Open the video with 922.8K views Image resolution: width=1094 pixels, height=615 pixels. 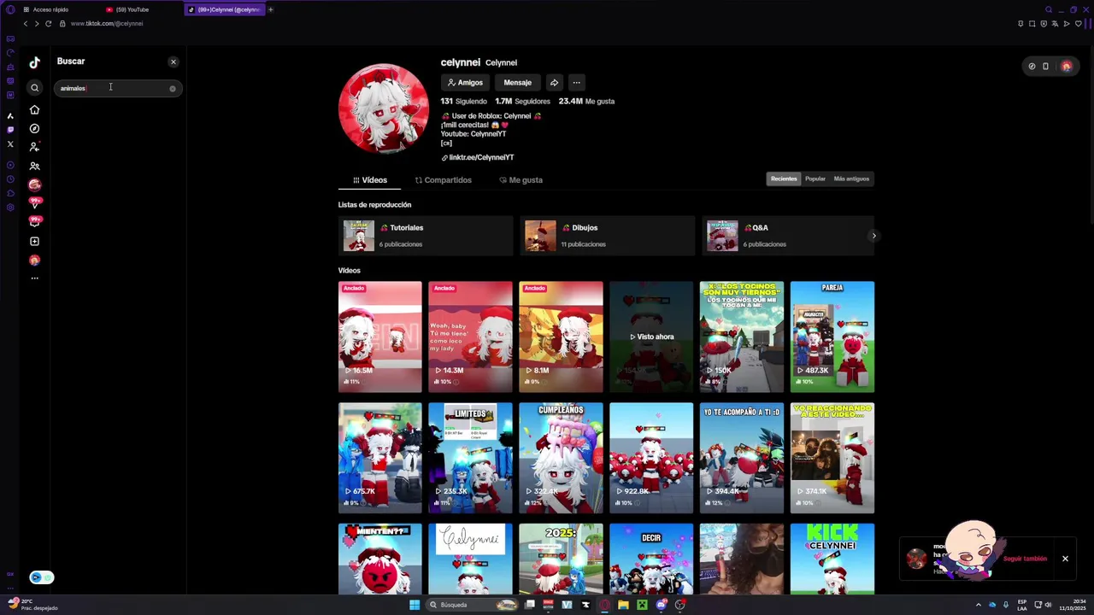(651, 458)
